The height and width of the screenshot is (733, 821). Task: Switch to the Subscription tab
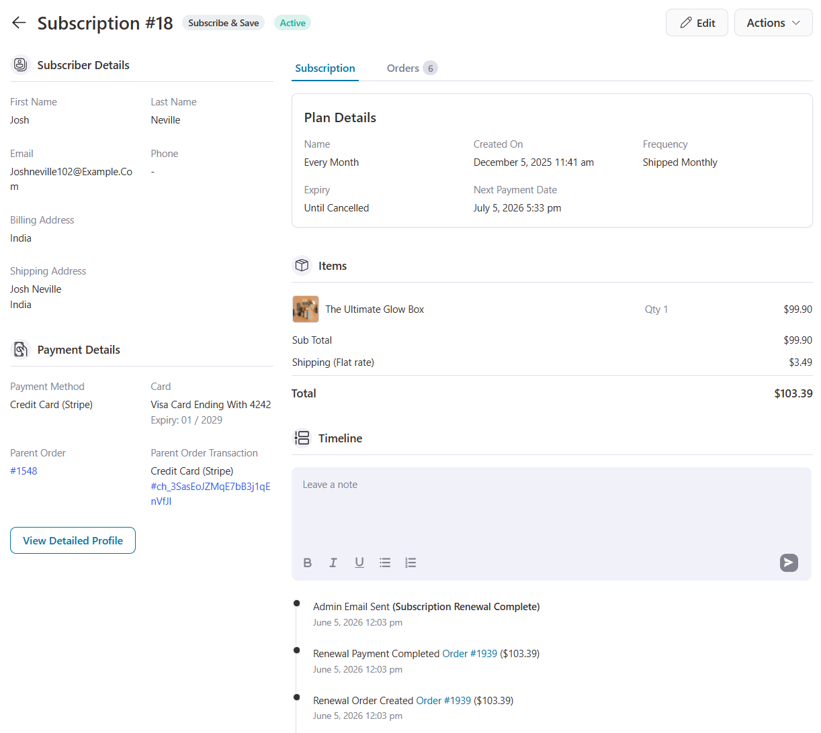(x=325, y=68)
